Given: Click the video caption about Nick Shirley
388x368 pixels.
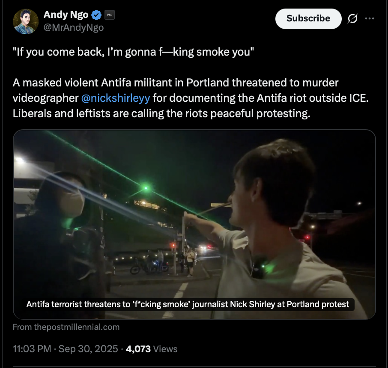Looking at the screenshot, I should tap(188, 305).
